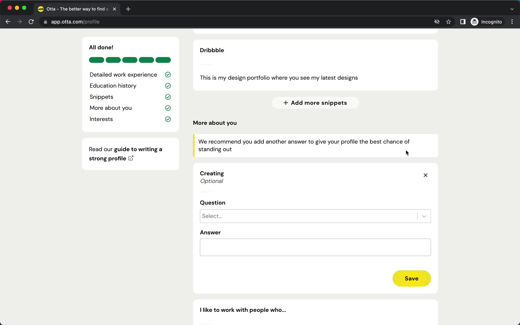Open the browser side panel icon
Viewport: 520px width, 325px height.
[463, 22]
